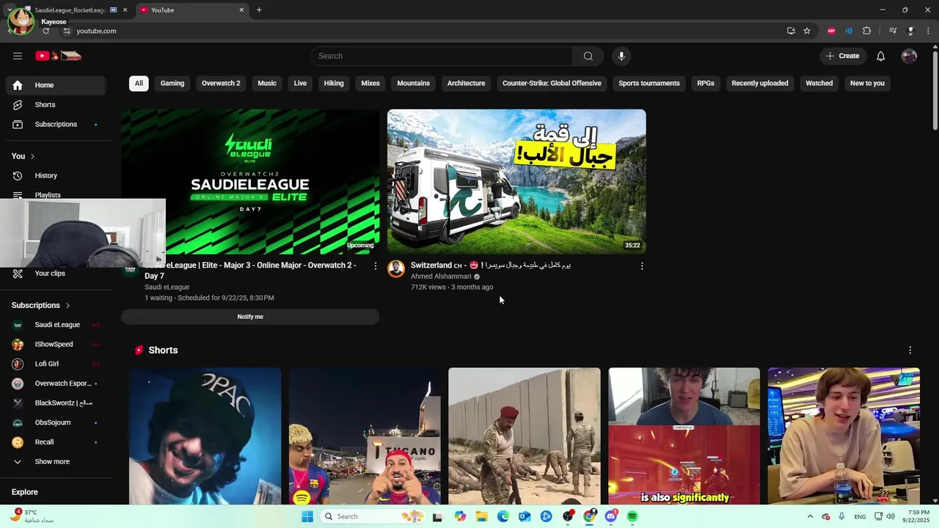Open tab search dropdown arrow
This screenshot has width=939, height=528.
(10, 10)
